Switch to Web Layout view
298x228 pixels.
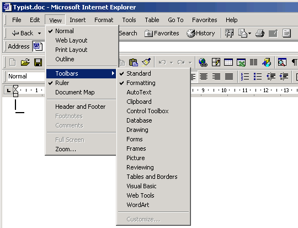point(81,40)
